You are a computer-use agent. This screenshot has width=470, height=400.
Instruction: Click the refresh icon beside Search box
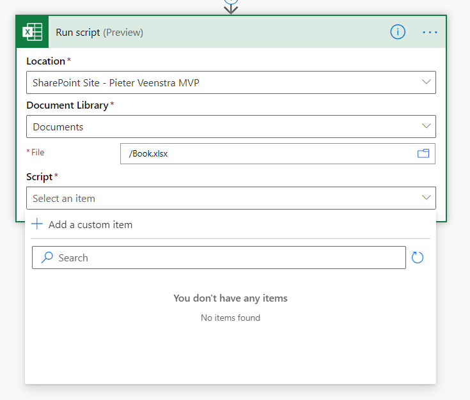click(x=417, y=258)
